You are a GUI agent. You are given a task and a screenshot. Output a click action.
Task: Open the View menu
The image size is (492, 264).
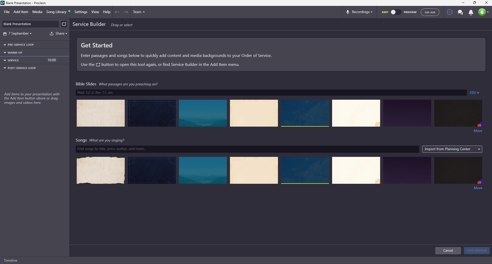[95, 12]
